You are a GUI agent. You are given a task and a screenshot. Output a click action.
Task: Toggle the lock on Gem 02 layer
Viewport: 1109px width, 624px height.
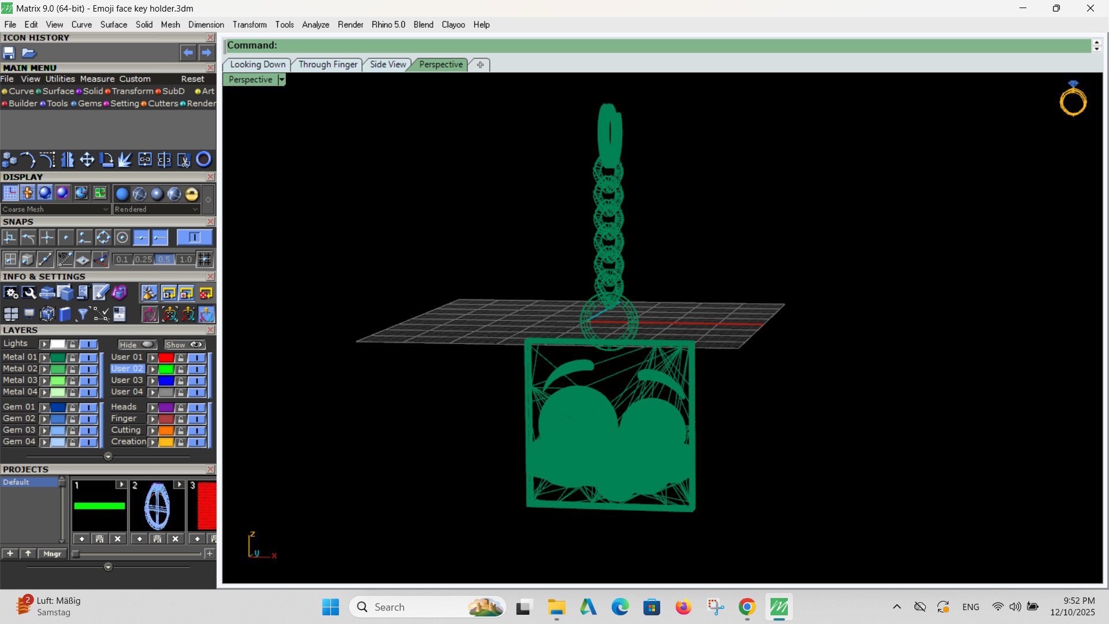(x=72, y=419)
